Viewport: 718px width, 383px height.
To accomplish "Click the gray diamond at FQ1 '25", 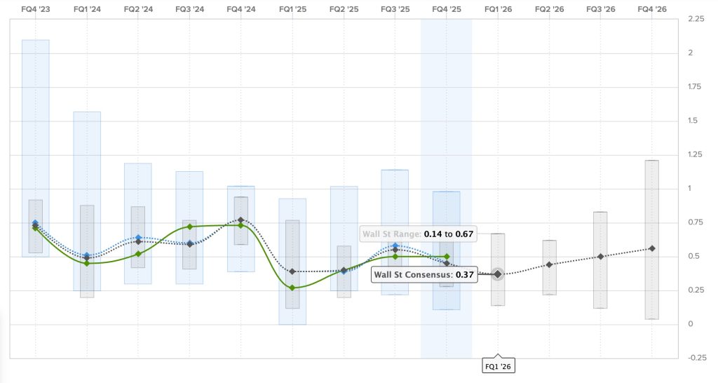I will pyautogui.click(x=292, y=271).
